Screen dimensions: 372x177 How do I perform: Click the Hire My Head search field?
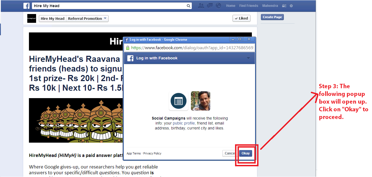[x=109, y=6]
